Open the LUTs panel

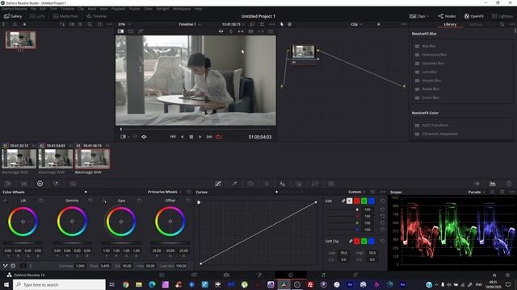click(37, 16)
